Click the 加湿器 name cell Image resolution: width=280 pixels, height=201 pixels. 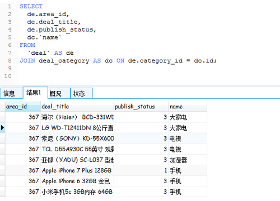pos(188,160)
